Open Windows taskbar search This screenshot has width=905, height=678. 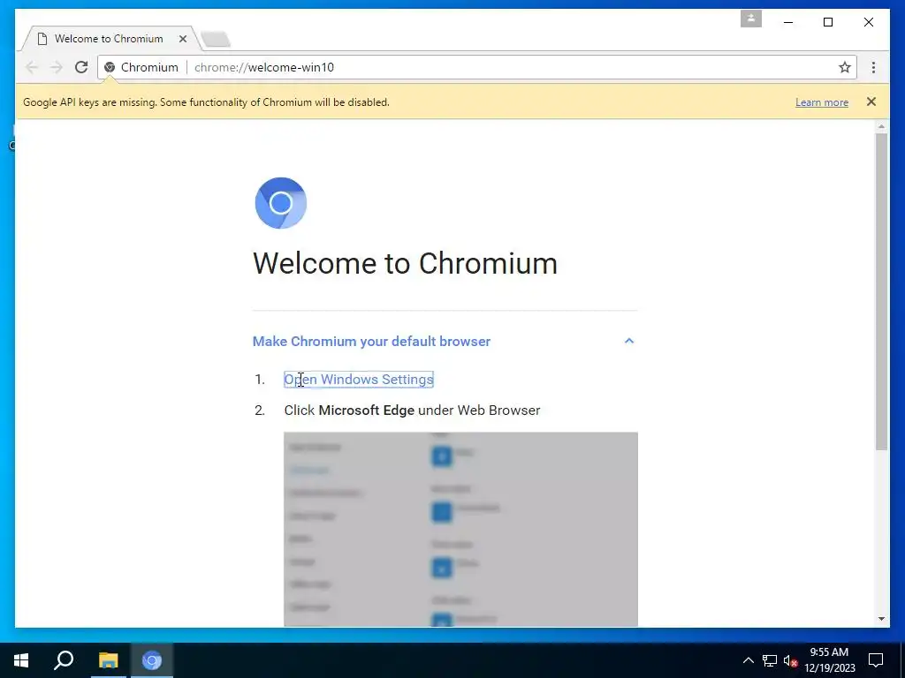tap(64, 660)
